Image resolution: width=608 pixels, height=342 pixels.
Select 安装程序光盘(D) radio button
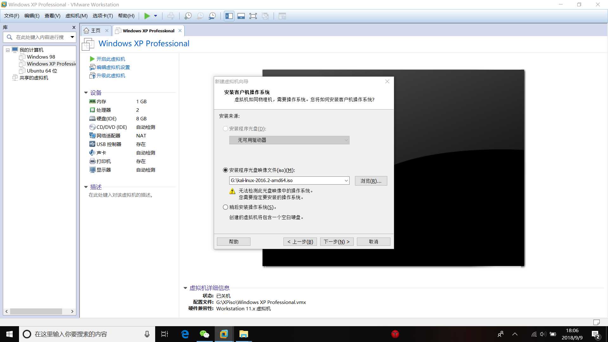pos(225,129)
